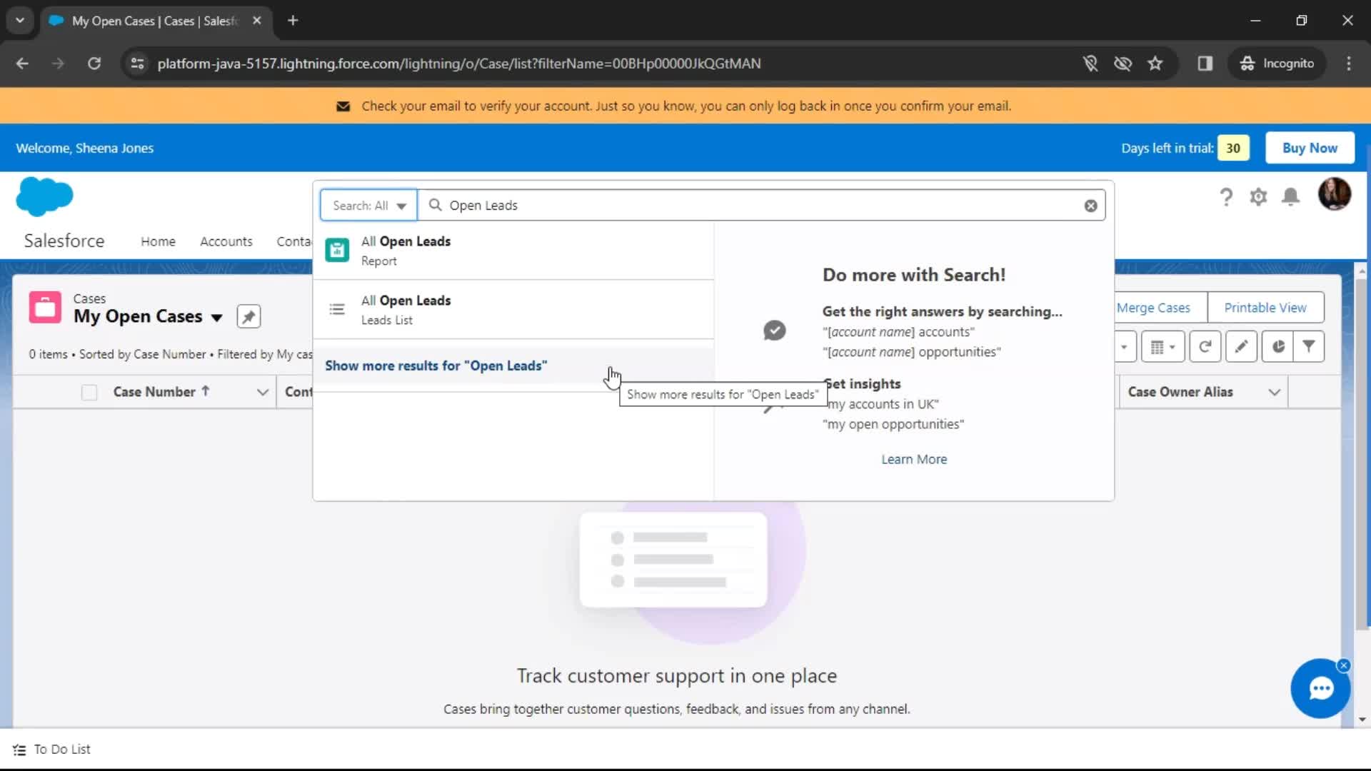This screenshot has height=771, width=1371.
Task: Open the display-as table view dropdown
Action: click(1163, 347)
